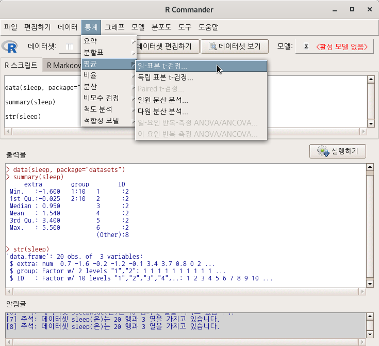This screenshot has width=379, height=346.
Task: Switch to the R 스크립트 tab
Action: (21, 66)
